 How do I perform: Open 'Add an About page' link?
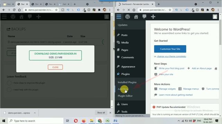click(x=202, y=68)
